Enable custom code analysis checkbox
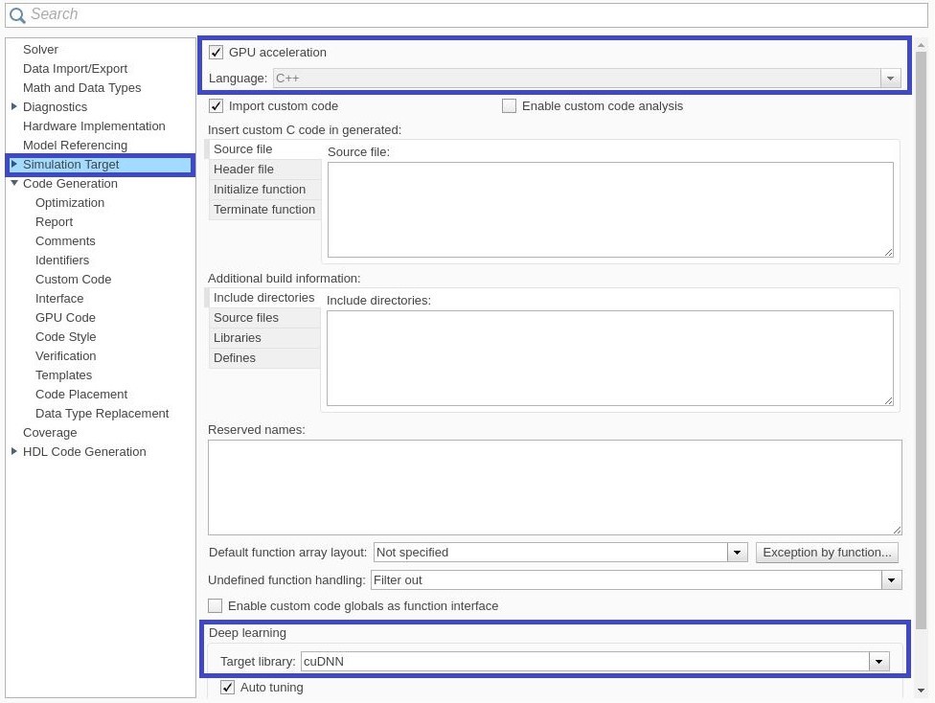Image resolution: width=935 pixels, height=703 pixels. coord(509,106)
